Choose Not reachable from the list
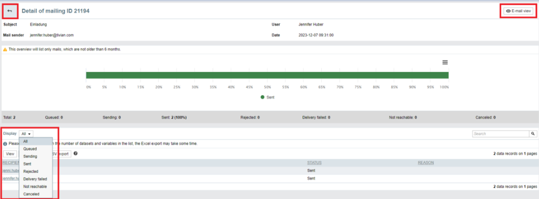 36,186
